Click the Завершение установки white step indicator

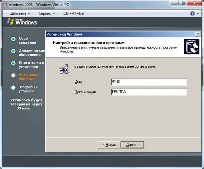(13, 88)
